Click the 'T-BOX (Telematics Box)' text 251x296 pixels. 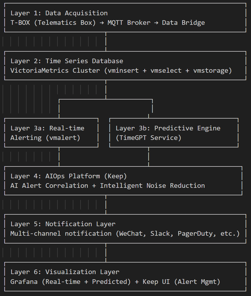pyautogui.click(x=53, y=23)
